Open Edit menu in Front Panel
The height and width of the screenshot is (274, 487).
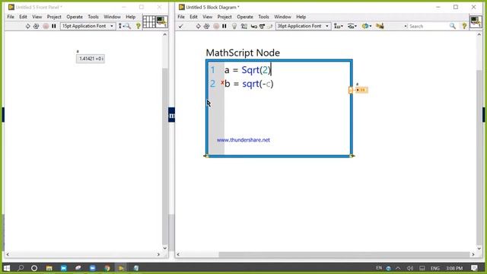pyautogui.click(x=23, y=17)
